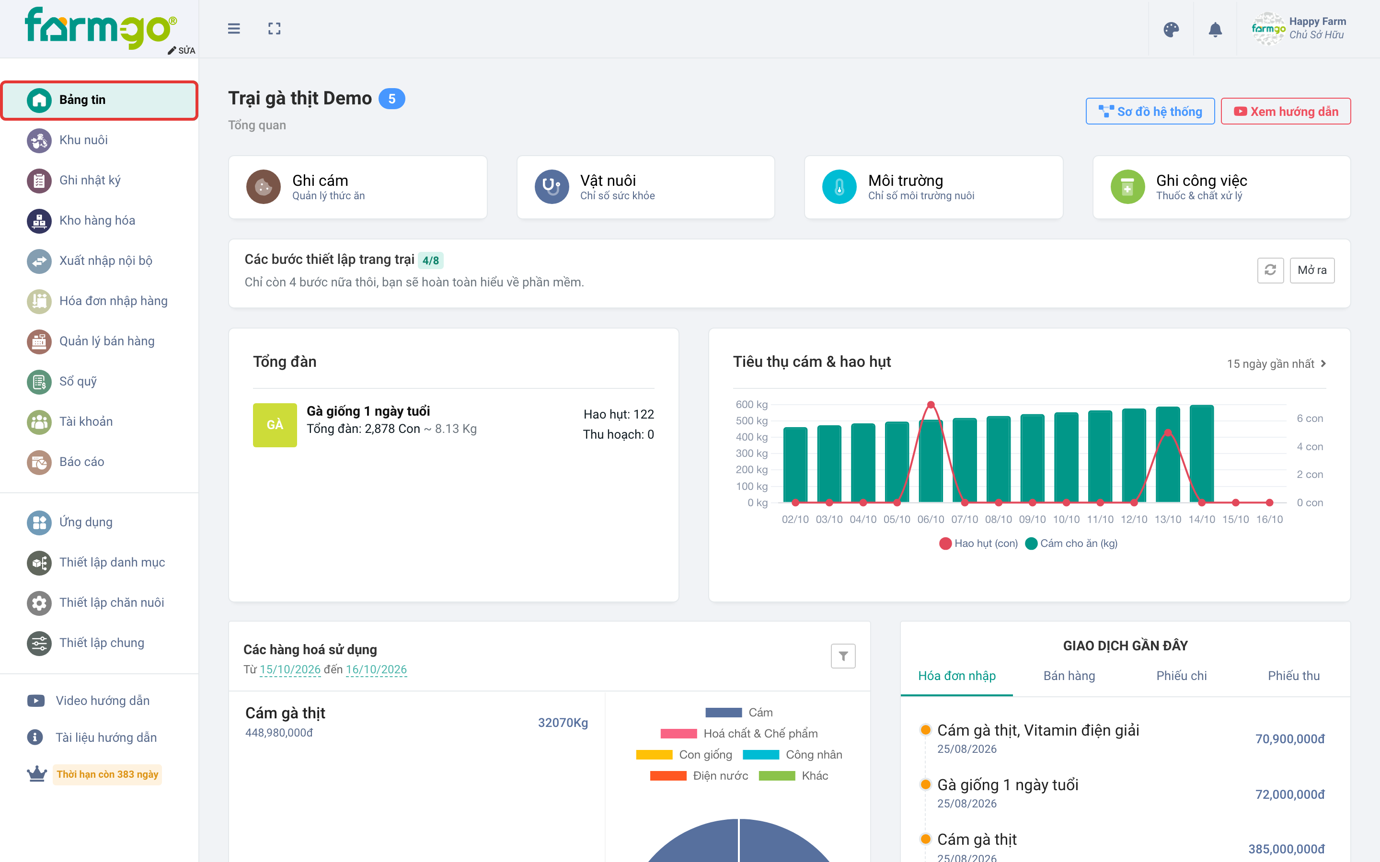
Task: Open Hóa đơn nhập hàng menu item
Action: coord(99,301)
